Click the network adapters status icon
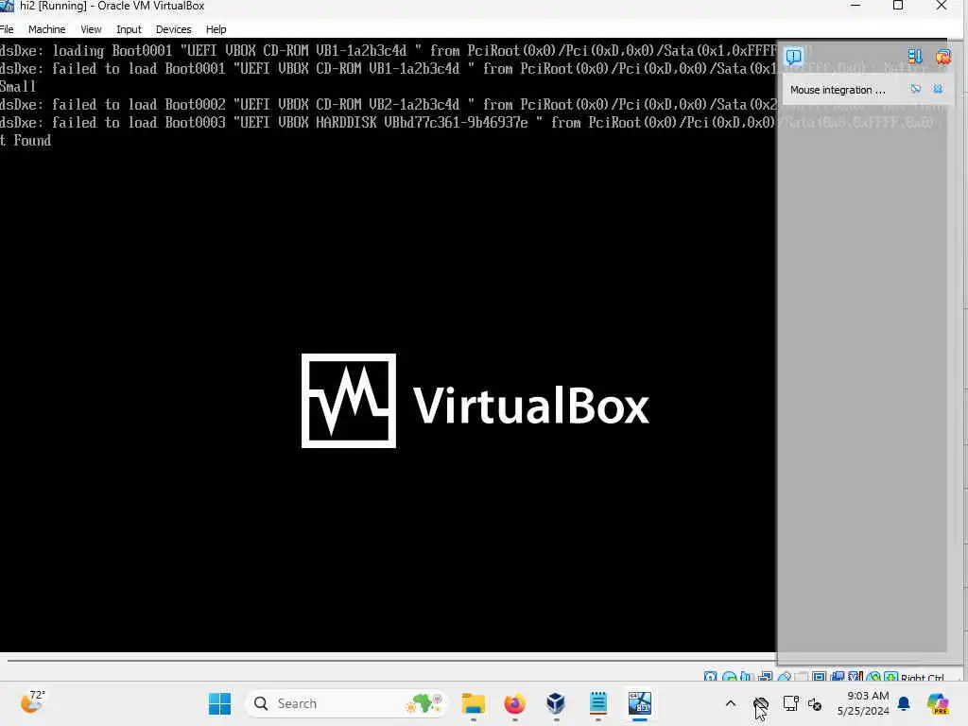The height and width of the screenshot is (726, 968). pos(765,677)
